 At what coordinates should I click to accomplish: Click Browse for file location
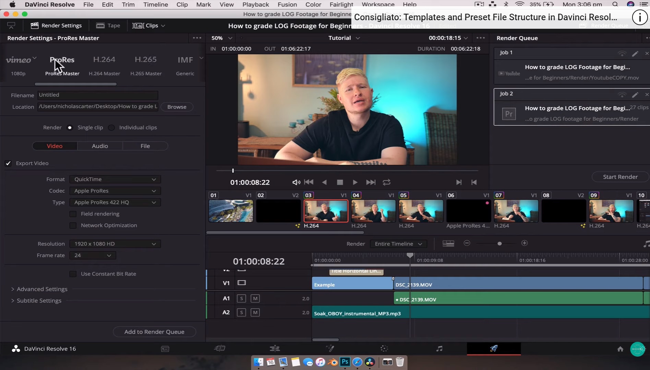[x=177, y=107]
